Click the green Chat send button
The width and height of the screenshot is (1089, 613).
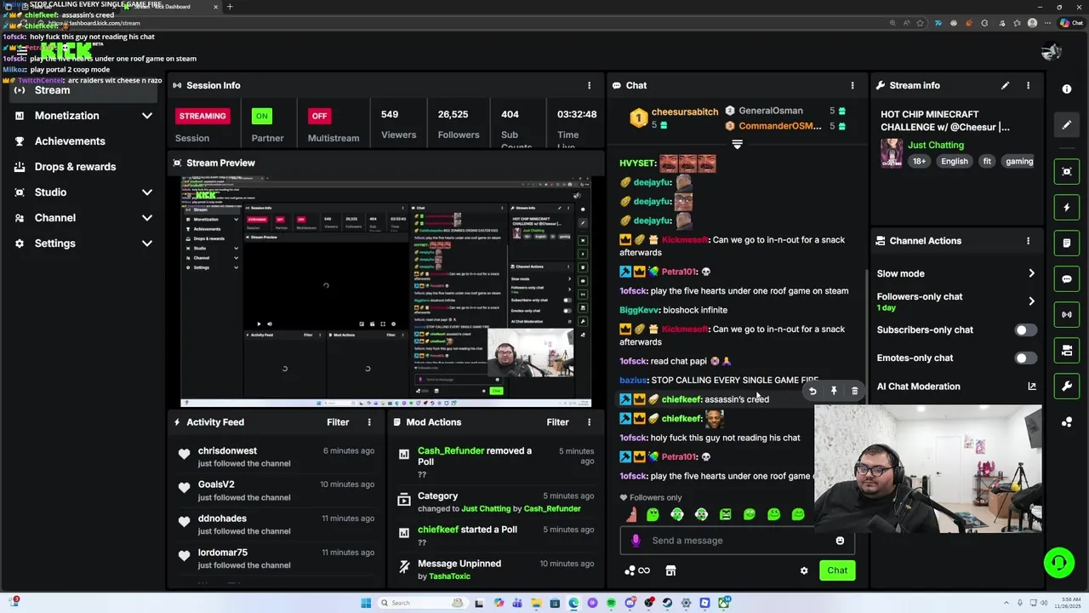tap(837, 570)
